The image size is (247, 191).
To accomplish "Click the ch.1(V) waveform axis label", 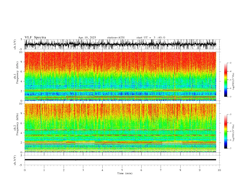I will pyautogui.click(x=15, y=44).
